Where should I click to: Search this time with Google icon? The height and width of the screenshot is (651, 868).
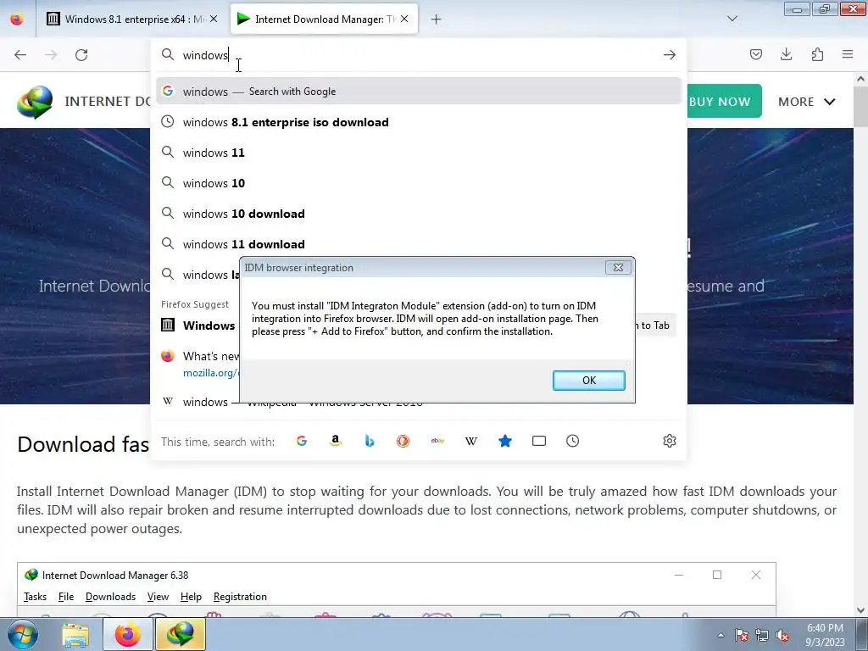click(302, 441)
